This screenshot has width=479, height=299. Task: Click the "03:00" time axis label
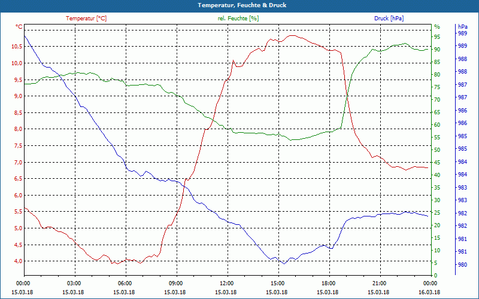tap(73, 283)
